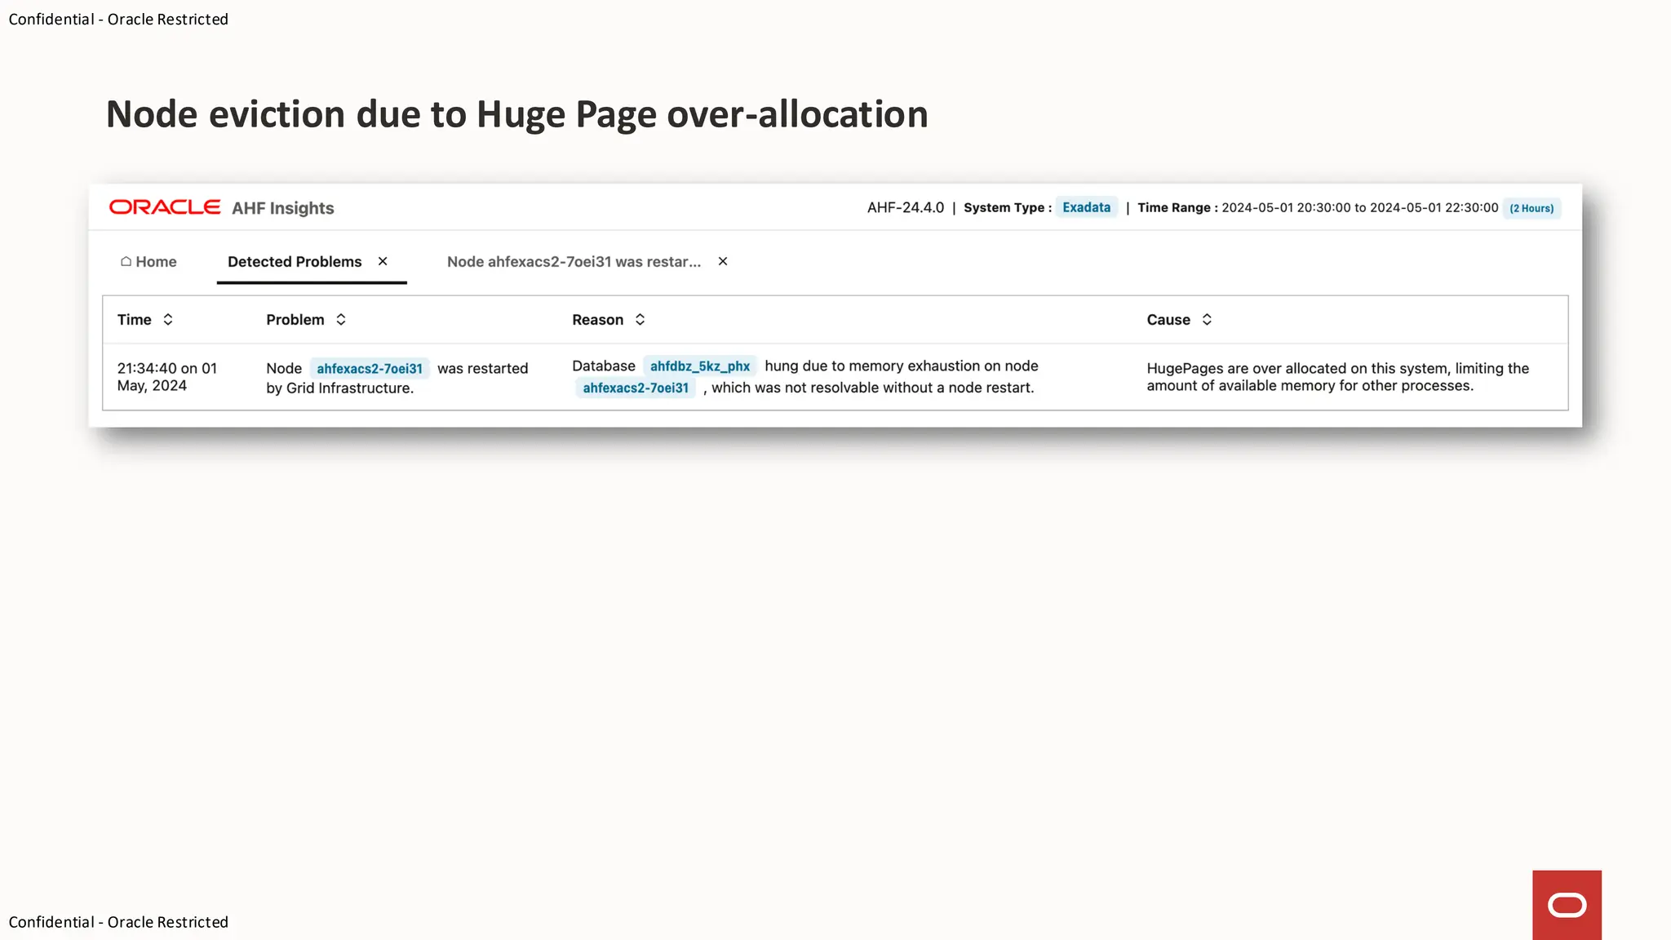Switch to Node ahfexacs2-7oei31 was restar... tab

[x=574, y=262]
